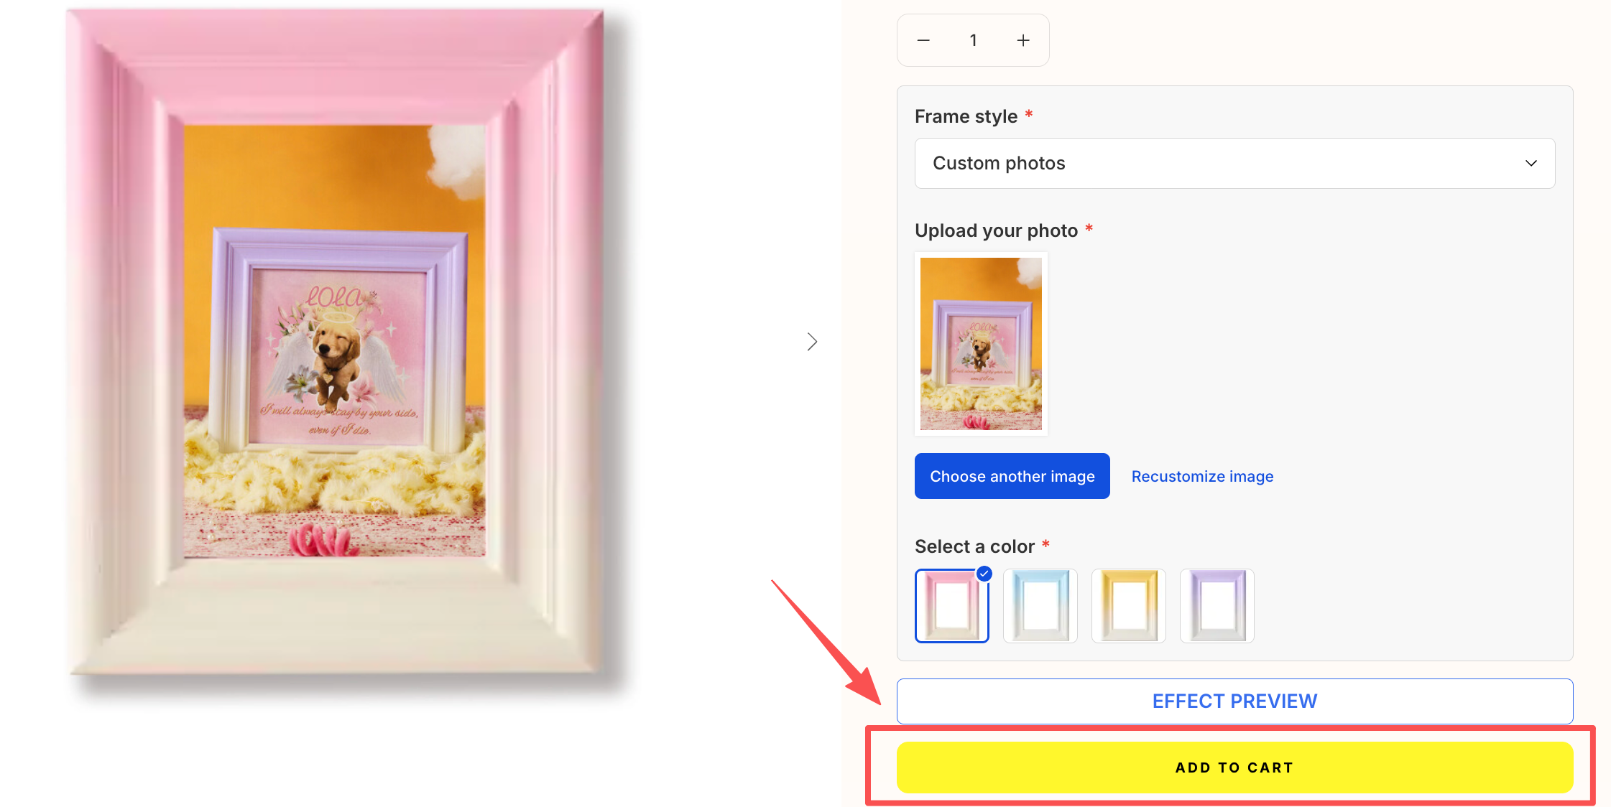
Task: Click the Select a color label
Action: coord(974,546)
